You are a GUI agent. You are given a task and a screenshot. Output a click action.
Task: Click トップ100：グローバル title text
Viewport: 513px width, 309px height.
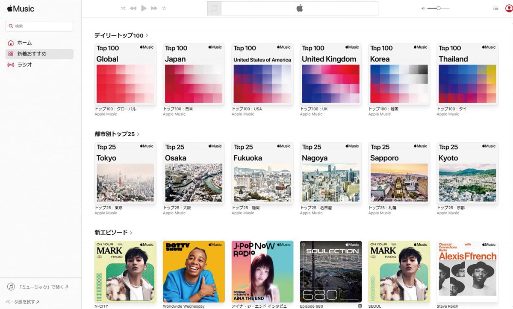coord(115,109)
